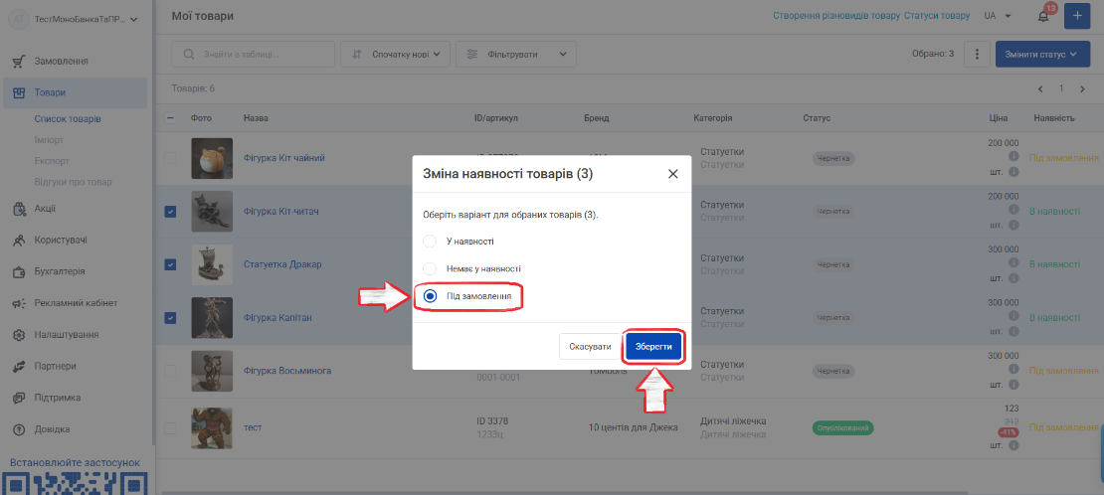This screenshot has height=495, width=1104.
Task: Open Імпорт submenu item
Action: [49, 140]
